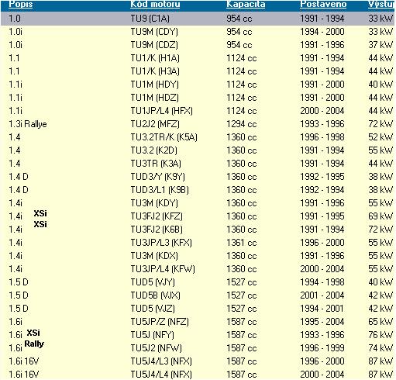Select the TU1M (HDY) engine code

pos(155,85)
